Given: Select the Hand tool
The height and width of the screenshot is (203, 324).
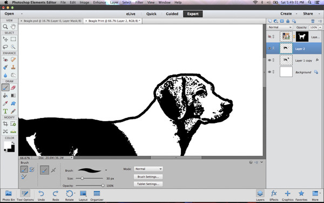Looking at the screenshot, I should (13, 27).
